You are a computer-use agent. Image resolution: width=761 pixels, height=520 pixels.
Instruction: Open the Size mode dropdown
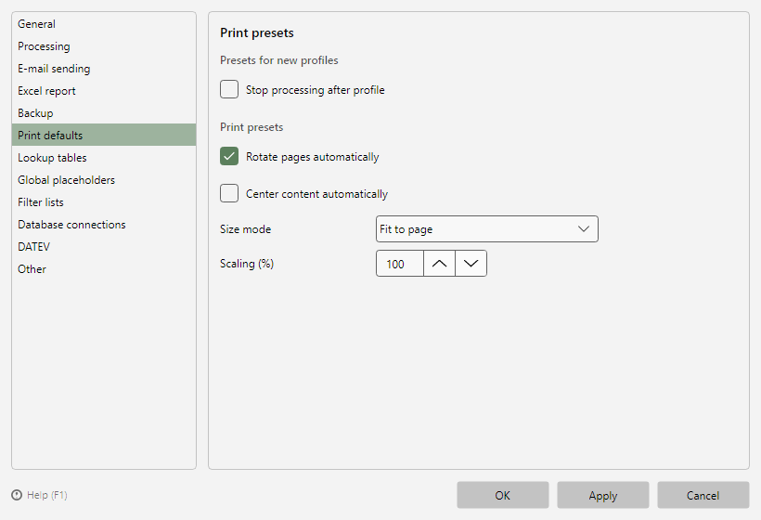click(x=487, y=229)
